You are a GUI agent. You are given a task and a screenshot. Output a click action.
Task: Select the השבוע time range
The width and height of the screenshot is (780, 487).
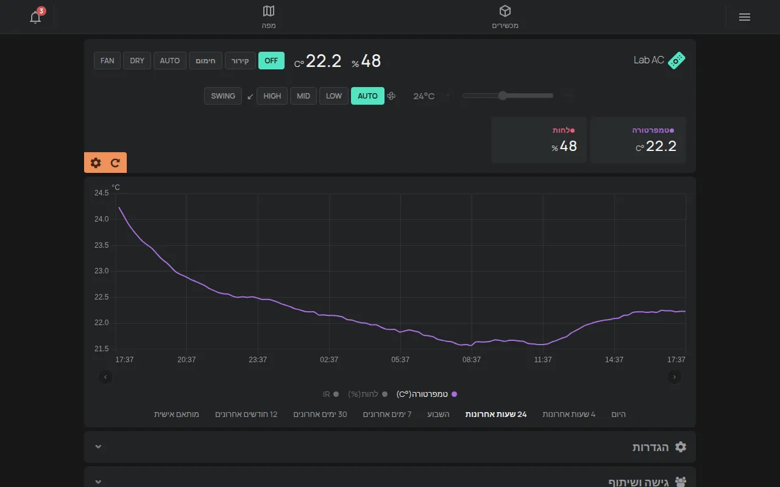tap(438, 415)
